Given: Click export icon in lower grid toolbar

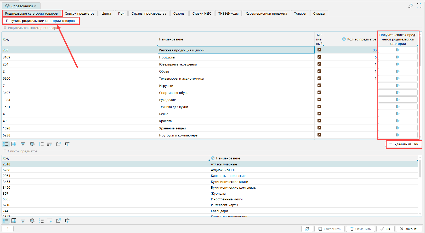Looking at the screenshot, I should 58,221.
